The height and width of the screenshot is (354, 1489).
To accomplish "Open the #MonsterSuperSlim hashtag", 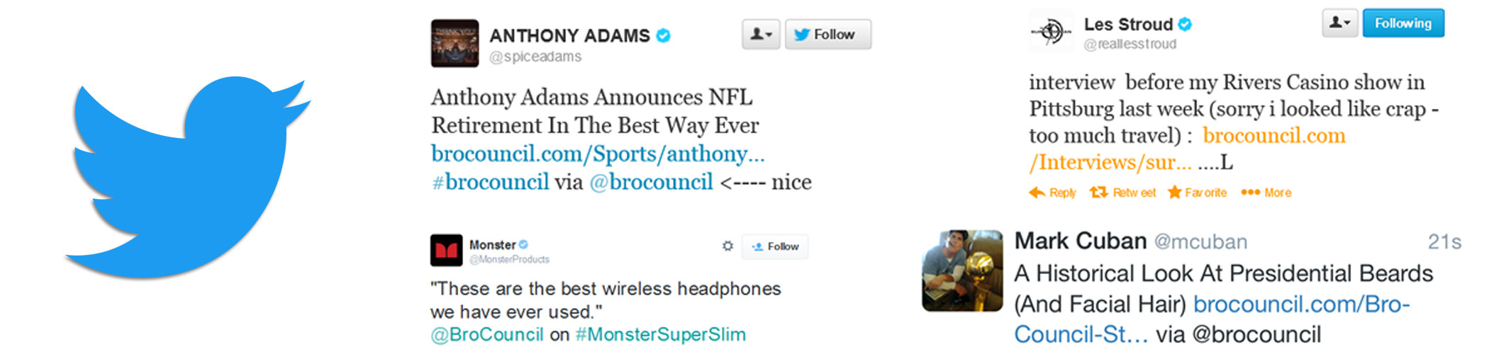I will click(x=660, y=335).
